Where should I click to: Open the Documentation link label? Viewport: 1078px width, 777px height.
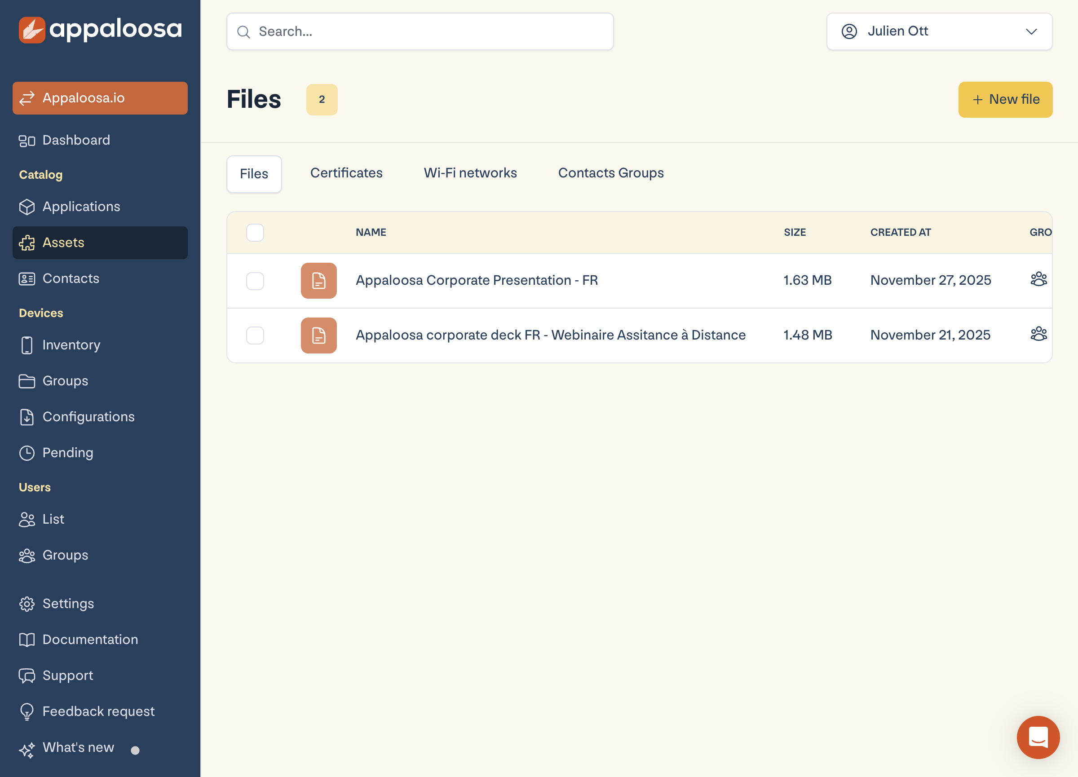90,640
